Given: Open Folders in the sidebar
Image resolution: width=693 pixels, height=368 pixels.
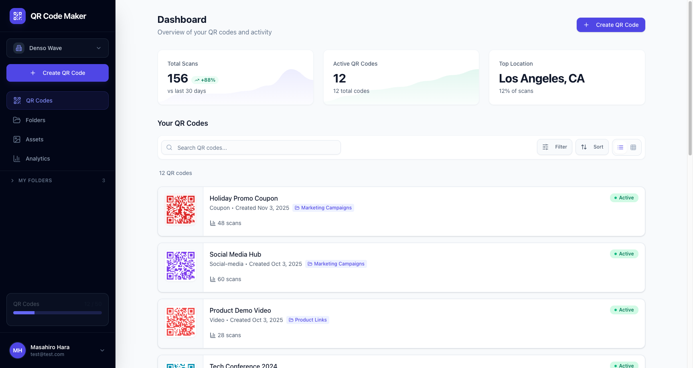Looking at the screenshot, I should point(35,120).
